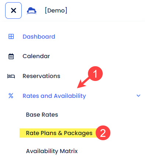Close the sidebar with the X button

(13, 10)
